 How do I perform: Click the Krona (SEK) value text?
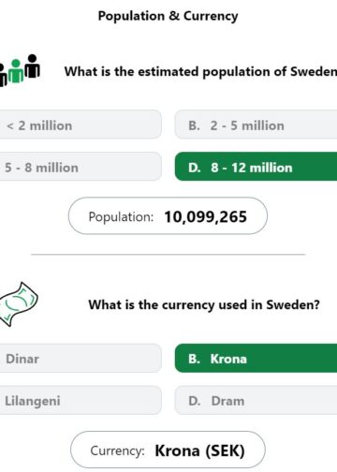click(x=199, y=450)
